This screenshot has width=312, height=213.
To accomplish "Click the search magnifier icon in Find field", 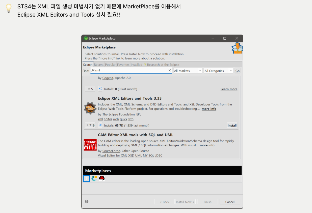I will [x=93, y=71].
